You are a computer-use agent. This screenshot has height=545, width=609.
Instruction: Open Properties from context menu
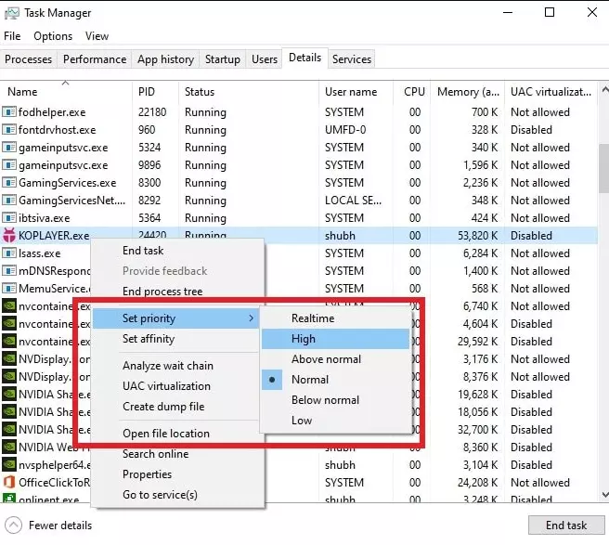pos(178,474)
